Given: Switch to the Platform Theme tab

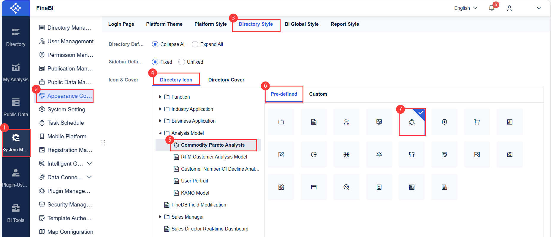Looking at the screenshot, I should [x=164, y=24].
